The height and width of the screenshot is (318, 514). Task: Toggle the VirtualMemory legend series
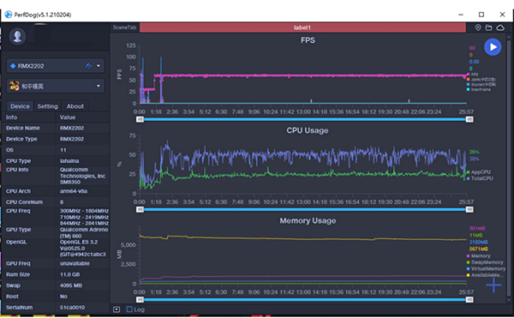486,268
